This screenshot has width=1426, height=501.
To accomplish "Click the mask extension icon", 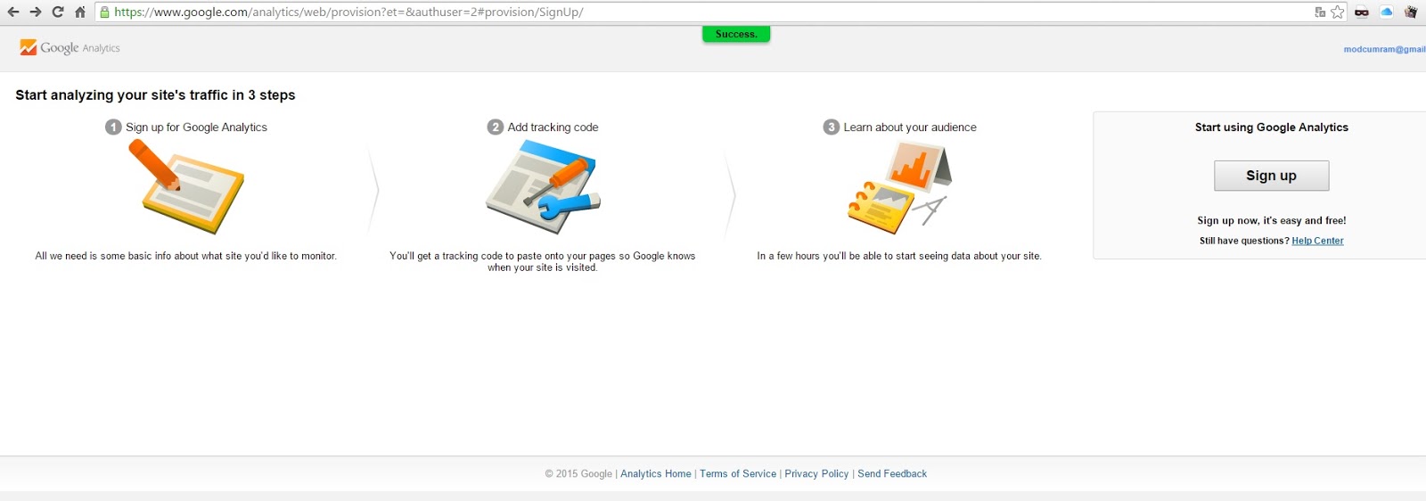I will [1362, 12].
